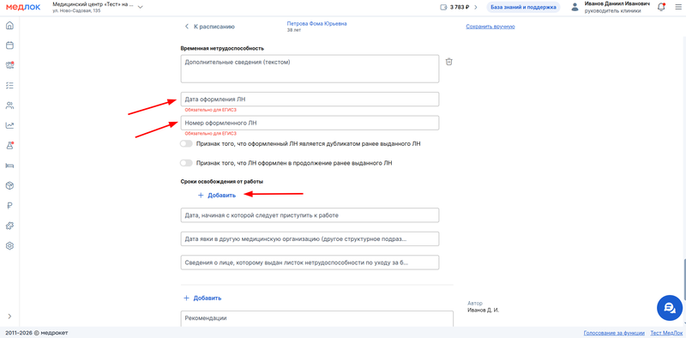Click the МедЛок logo
The image size is (686, 338).
click(23, 7)
